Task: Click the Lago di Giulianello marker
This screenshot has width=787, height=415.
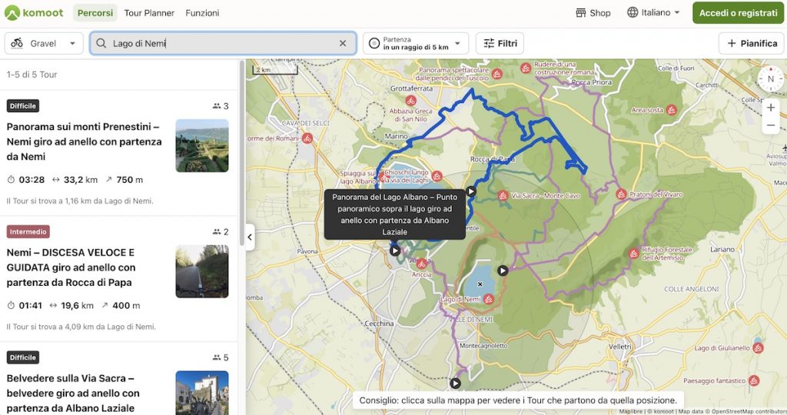Action: pos(758,348)
